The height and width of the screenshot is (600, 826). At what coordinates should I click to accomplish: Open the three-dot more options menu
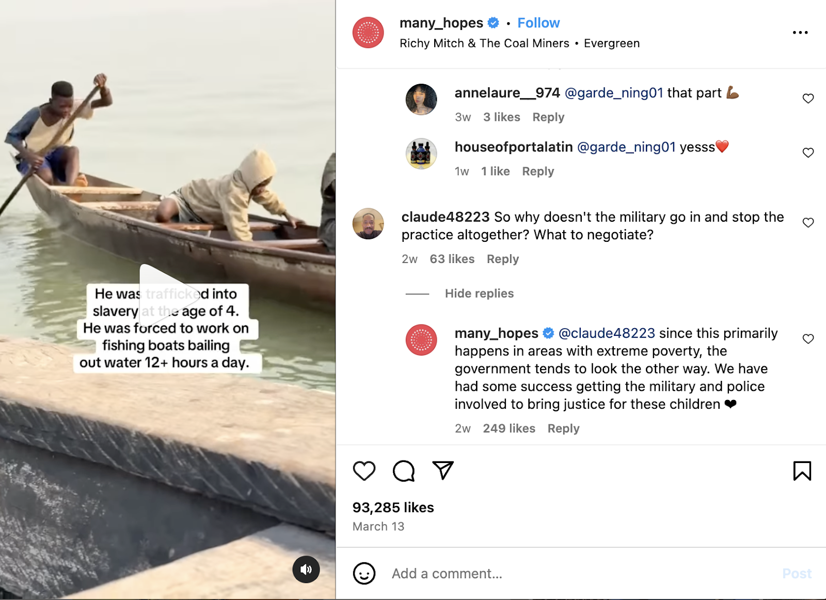coord(800,33)
